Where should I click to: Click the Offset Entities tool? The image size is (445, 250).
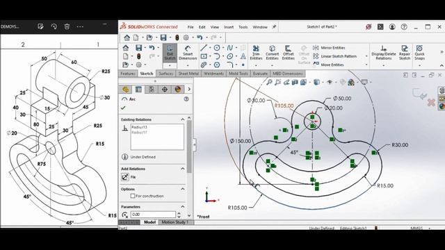coord(288,53)
